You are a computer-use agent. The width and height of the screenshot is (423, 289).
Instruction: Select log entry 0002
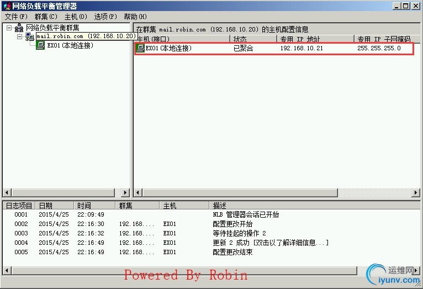(x=212, y=224)
